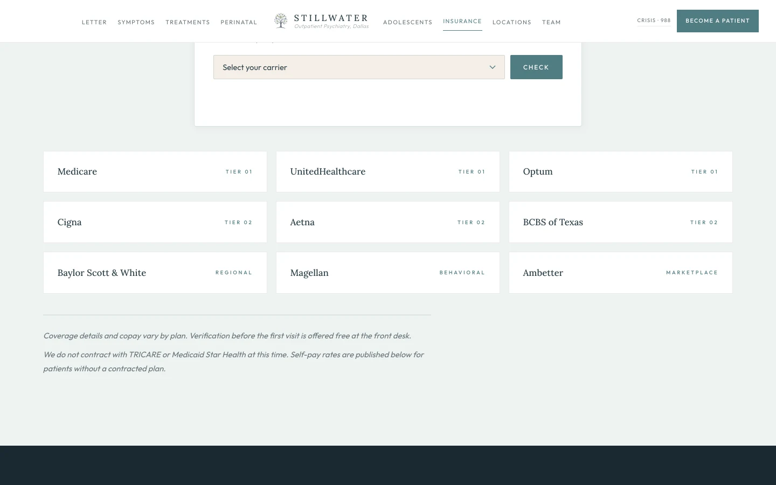776x485 pixels.
Task: Click the Check button
Action: point(536,67)
